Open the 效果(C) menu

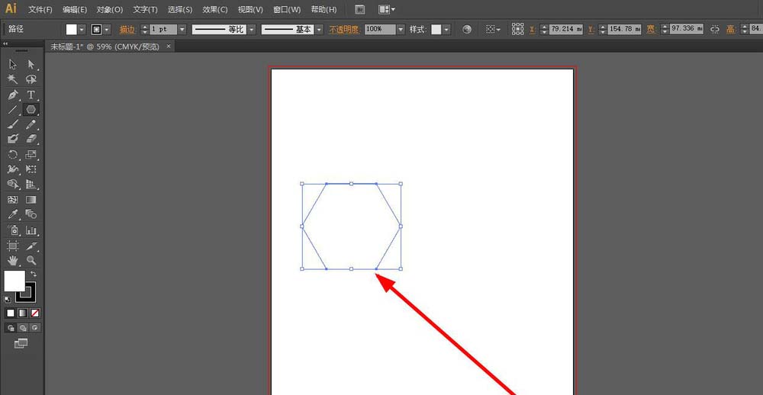point(214,9)
